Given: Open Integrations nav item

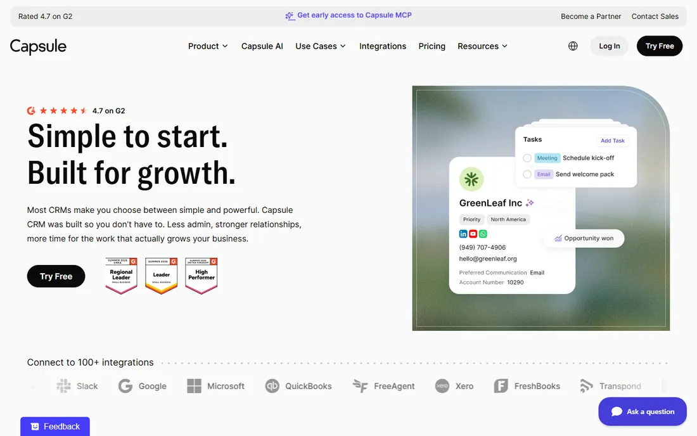Looking at the screenshot, I should coord(382,46).
